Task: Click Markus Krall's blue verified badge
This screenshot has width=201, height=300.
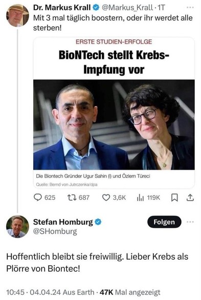Action: [96, 8]
